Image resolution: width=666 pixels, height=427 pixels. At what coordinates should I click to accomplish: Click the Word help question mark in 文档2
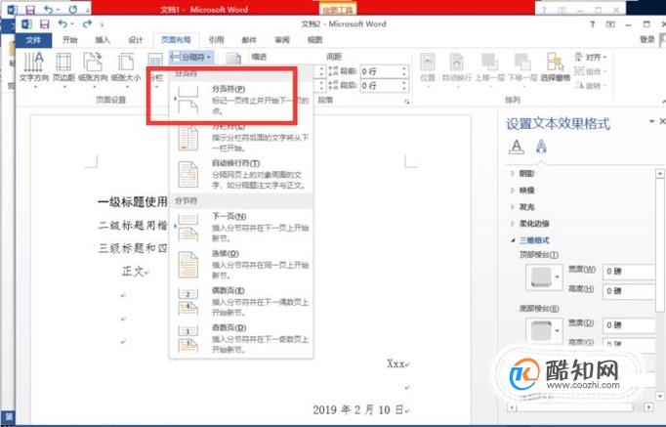(592, 24)
